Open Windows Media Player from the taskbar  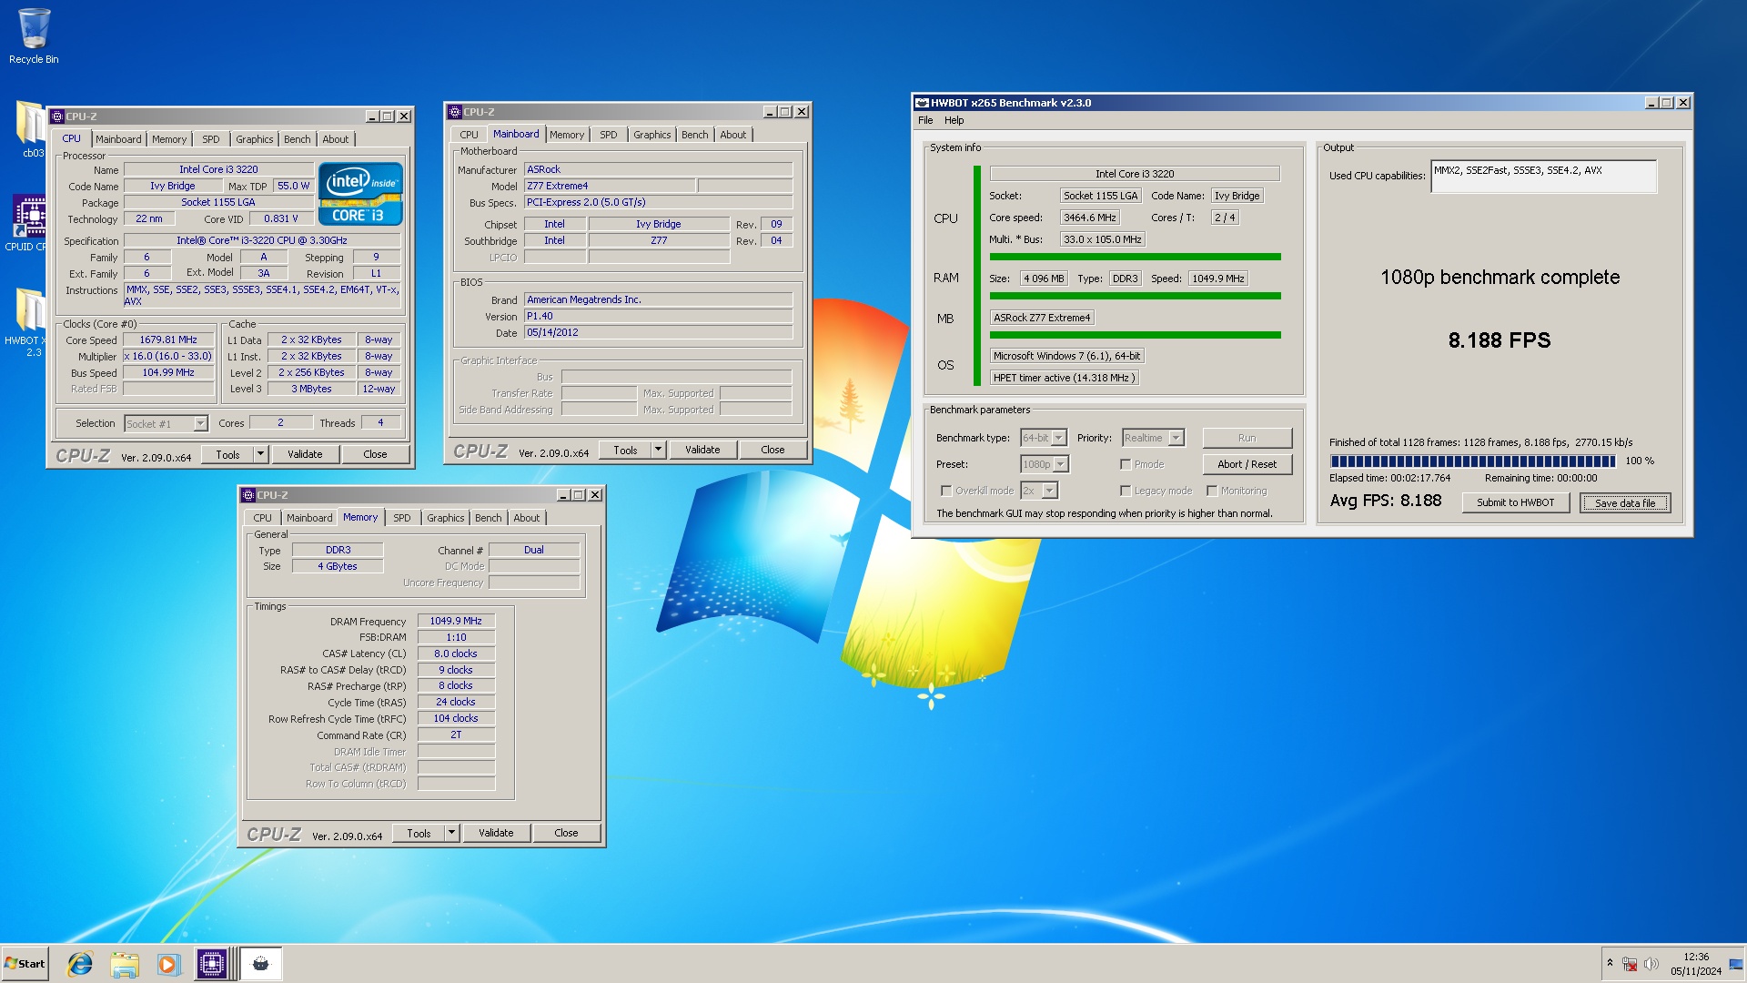tap(167, 964)
